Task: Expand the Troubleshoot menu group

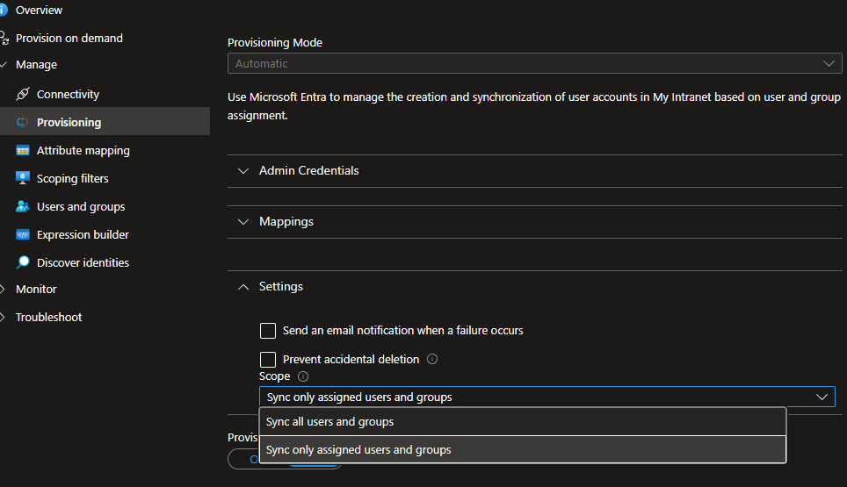Action: (4, 317)
